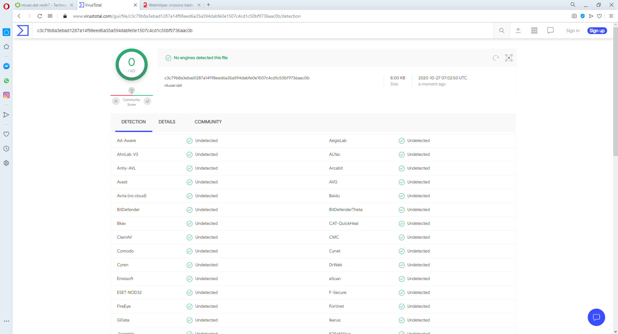Click the 0/60 detection score circle
Viewport: 618px width, 334px height.
pos(132,65)
